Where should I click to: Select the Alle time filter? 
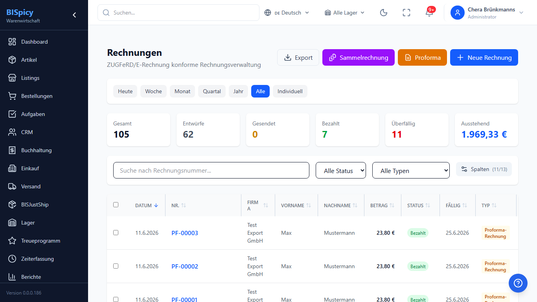coord(260,91)
